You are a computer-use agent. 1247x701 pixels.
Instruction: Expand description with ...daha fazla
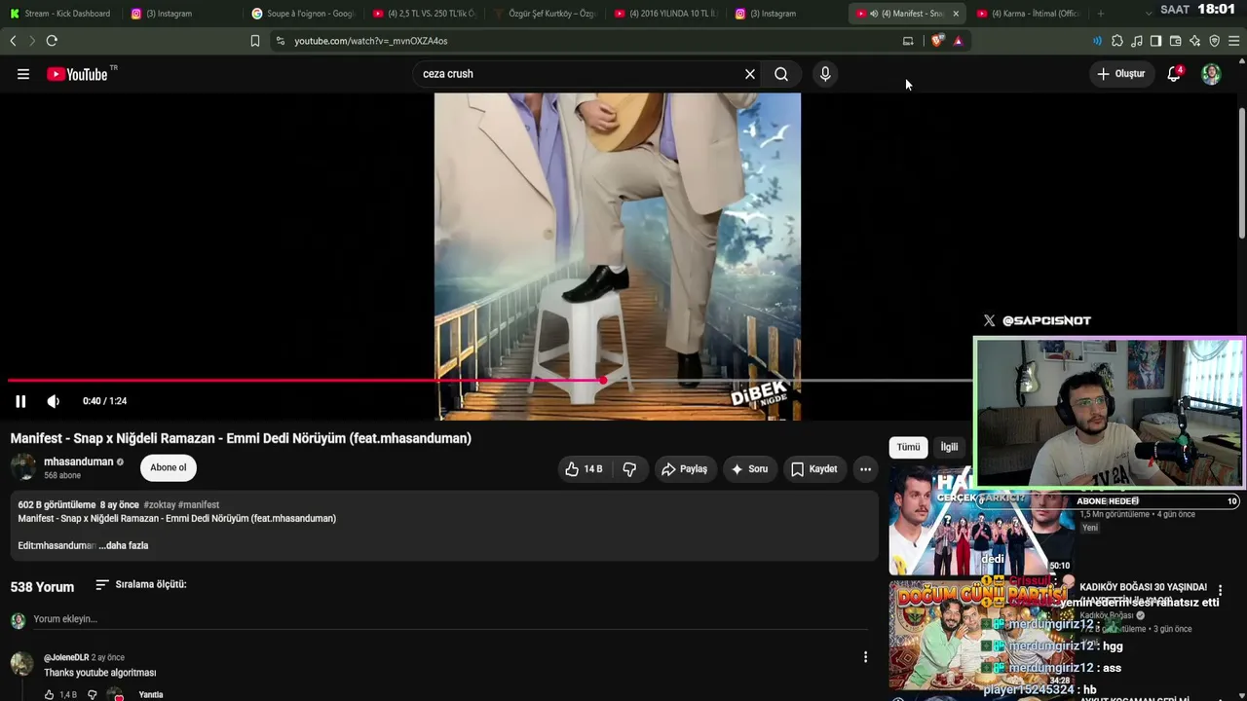[124, 546]
